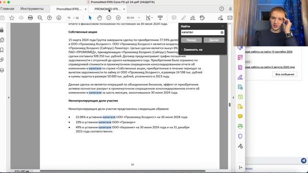Click the vertical scrollbar thumb
The width and height of the screenshot is (308, 173).
tap(230, 105)
